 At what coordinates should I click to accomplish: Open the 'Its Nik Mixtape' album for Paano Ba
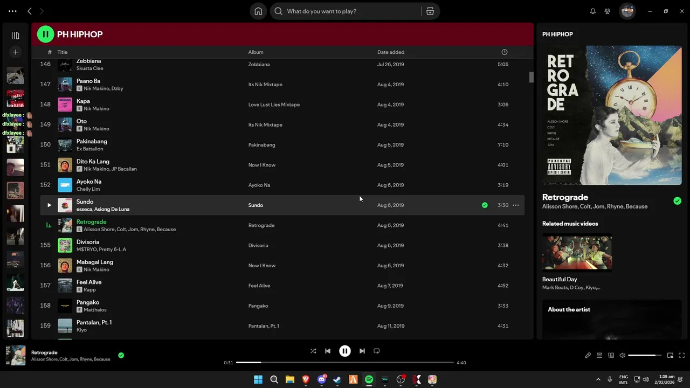click(265, 85)
